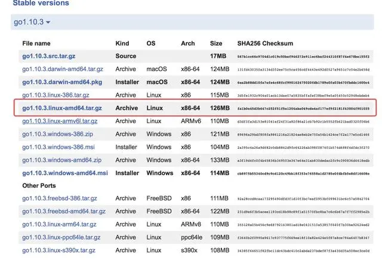The image size is (382, 260).
Task: Download go1.10.3.windows-amd64.msi installer
Action: click(x=65, y=173)
